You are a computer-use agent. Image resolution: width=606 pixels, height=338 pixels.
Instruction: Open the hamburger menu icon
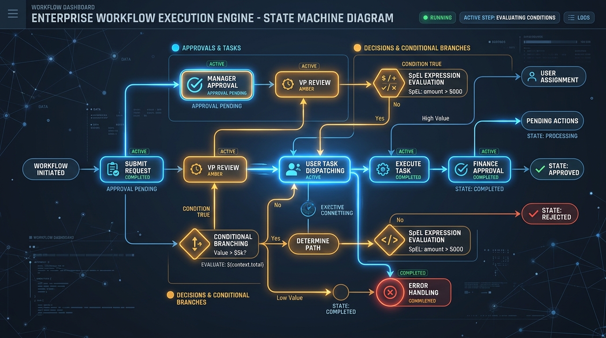point(13,14)
